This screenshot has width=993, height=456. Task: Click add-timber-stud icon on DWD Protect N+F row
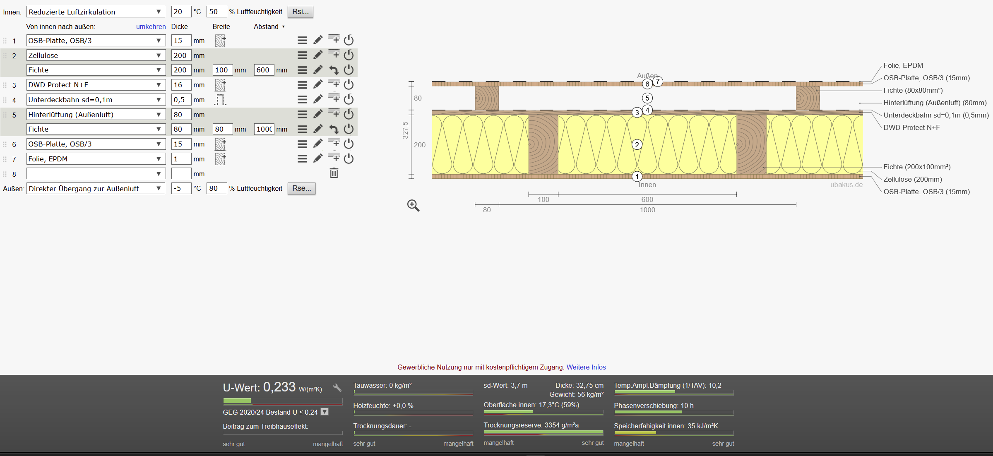point(220,85)
